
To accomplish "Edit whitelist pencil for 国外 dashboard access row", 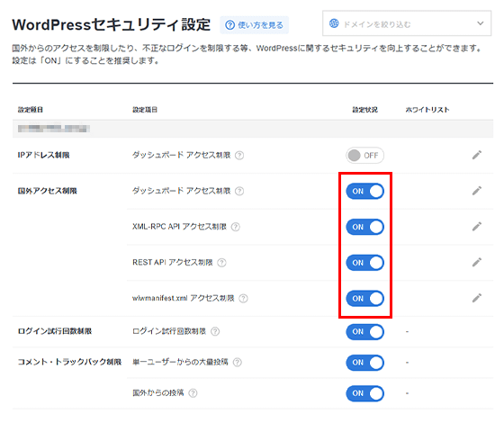I will coord(477,191).
